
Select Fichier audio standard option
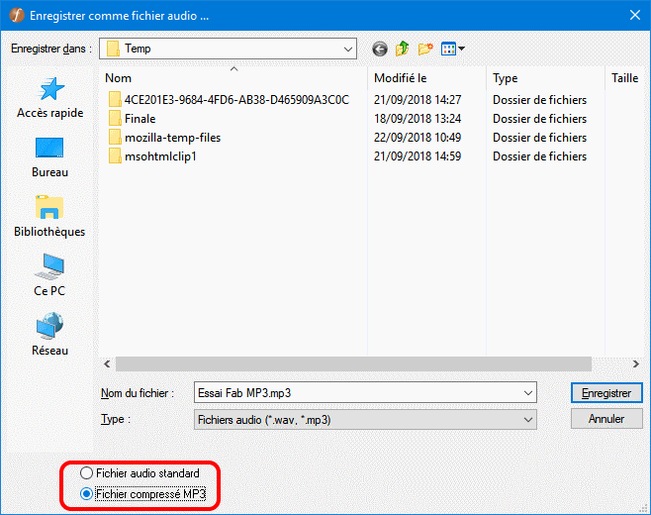[x=86, y=474]
